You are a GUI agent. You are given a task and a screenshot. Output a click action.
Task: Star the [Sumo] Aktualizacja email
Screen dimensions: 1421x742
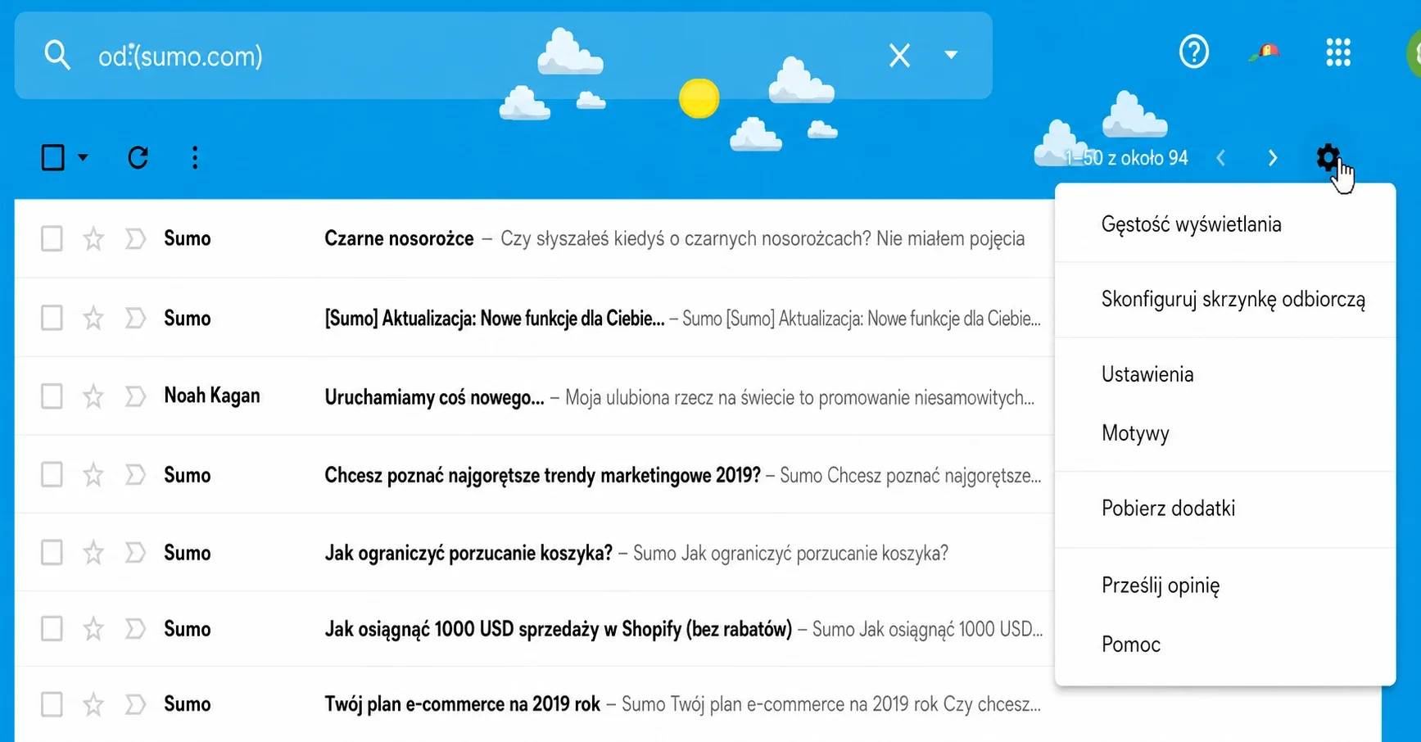coord(93,318)
